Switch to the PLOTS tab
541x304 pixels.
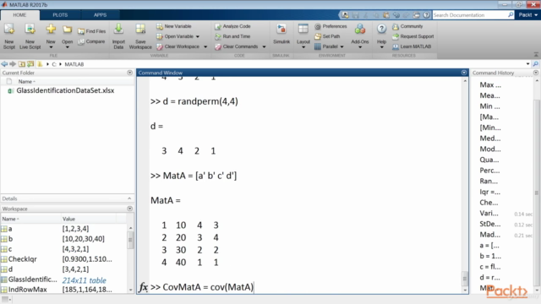pos(60,15)
